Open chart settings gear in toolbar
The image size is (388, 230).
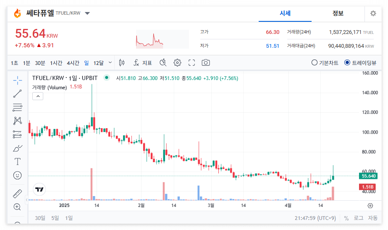pyautogui.click(x=177, y=63)
